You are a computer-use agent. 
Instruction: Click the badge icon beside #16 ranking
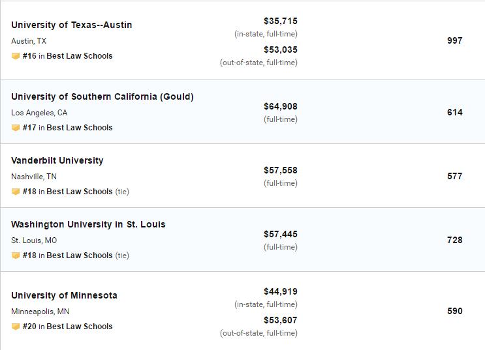pos(16,56)
